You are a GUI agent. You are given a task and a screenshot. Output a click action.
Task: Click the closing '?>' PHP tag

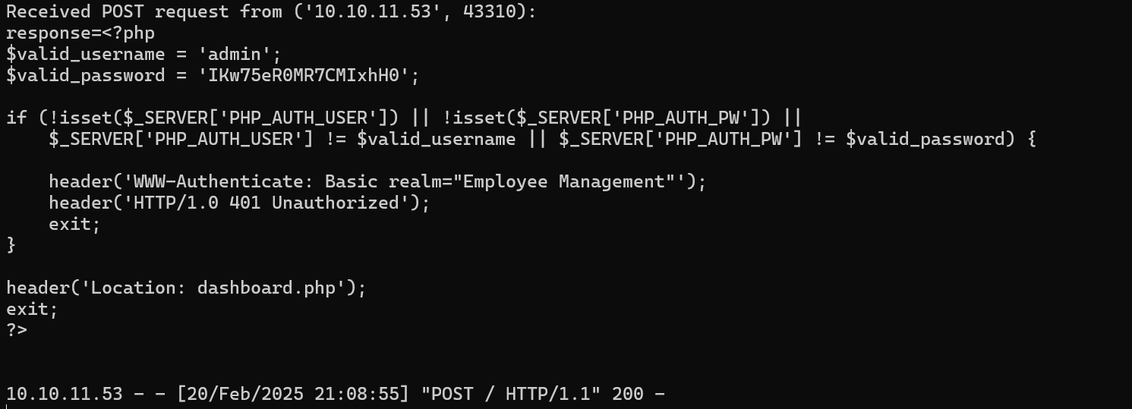pyautogui.click(x=17, y=331)
